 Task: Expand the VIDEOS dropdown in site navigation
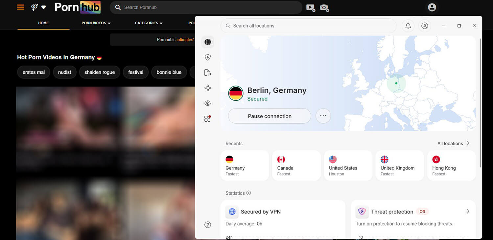pos(96,23)
